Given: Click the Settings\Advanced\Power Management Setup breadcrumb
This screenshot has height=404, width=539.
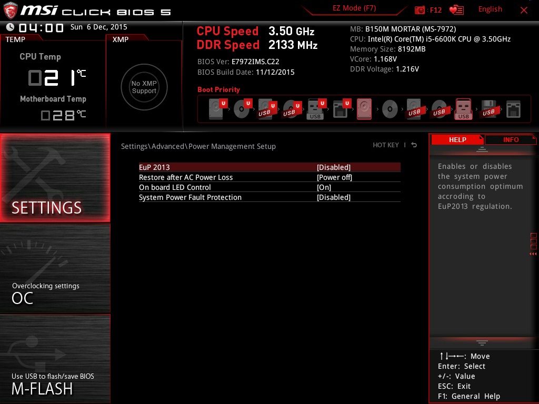Looking at the screenshot, I should (x=198, y=146).
